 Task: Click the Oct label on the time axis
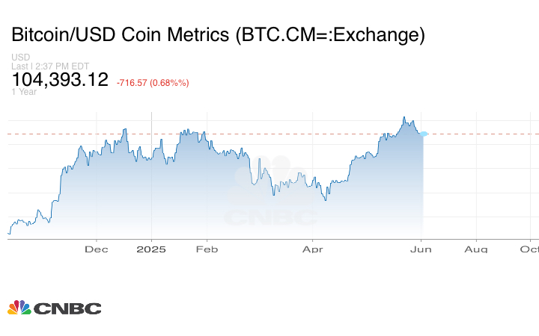point(529,249)
